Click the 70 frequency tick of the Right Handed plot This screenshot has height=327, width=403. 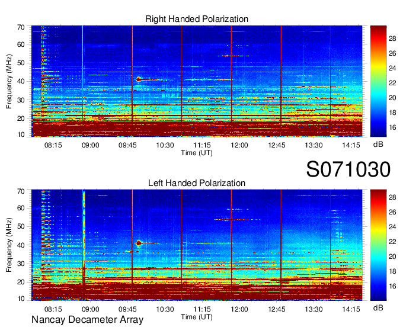[21, 27]
